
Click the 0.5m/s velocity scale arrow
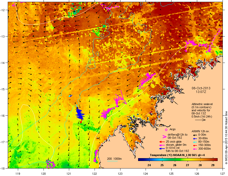[x=200, y=120]
